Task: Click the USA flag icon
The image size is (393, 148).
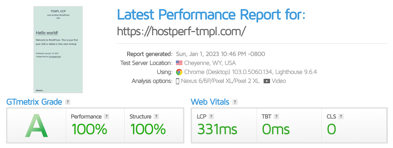Action: (x=179, y=63)
